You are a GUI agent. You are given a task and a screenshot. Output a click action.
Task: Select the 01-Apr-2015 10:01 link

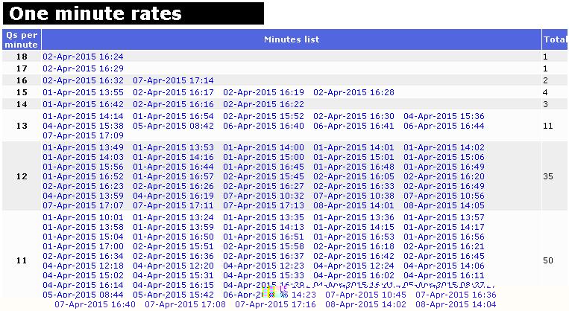pos(83,218)
